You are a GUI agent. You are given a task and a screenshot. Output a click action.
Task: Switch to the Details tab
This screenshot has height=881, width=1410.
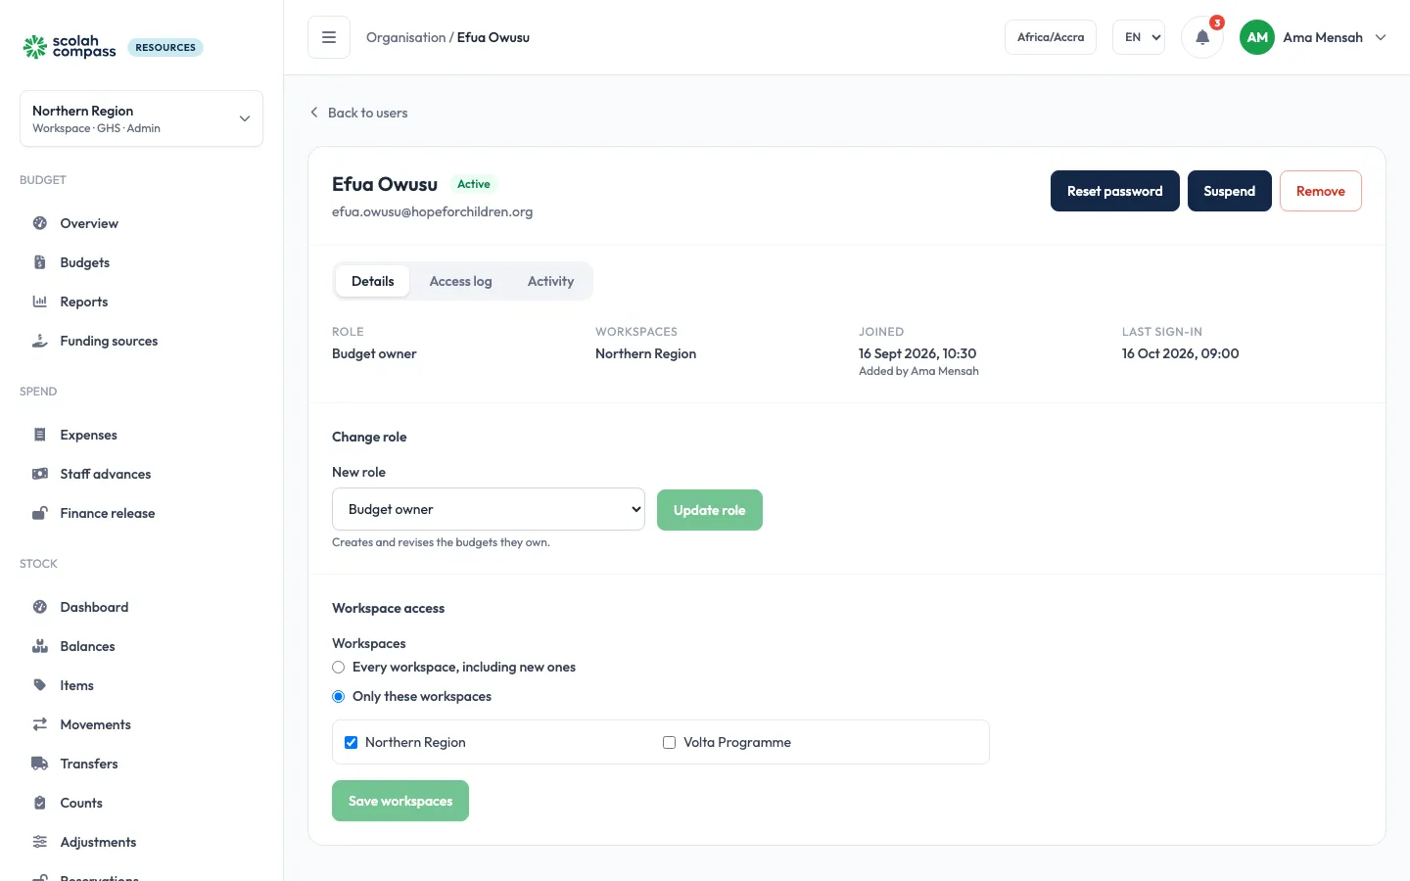click(x=373, y=281)
